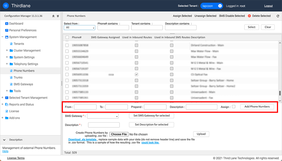Collapse all tree nodes with double-up arrows
Screen dimensions: 282x161
tap(53, 16)
